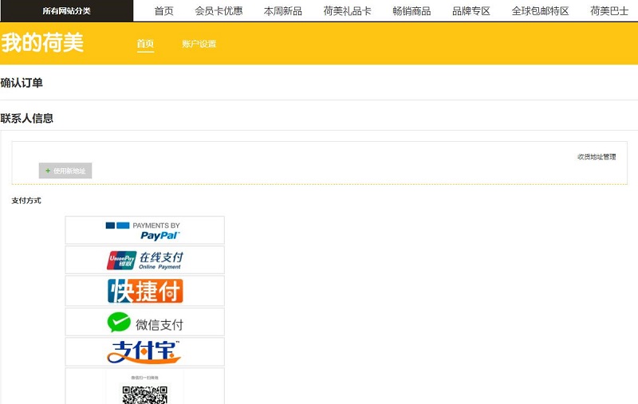Click the WeChat QR code image

pyautogui.click(x=145, y=386)
